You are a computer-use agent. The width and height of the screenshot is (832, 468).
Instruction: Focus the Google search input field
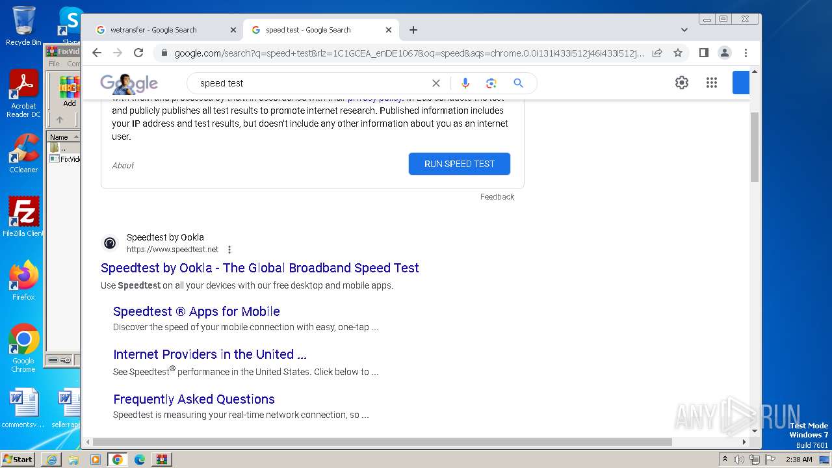[312, 83]
